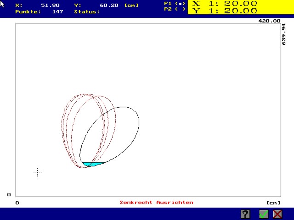Click the dotted crosshair marker
Image resolution: width=294 pixels, height=220 pixels.
pos(38,172)
